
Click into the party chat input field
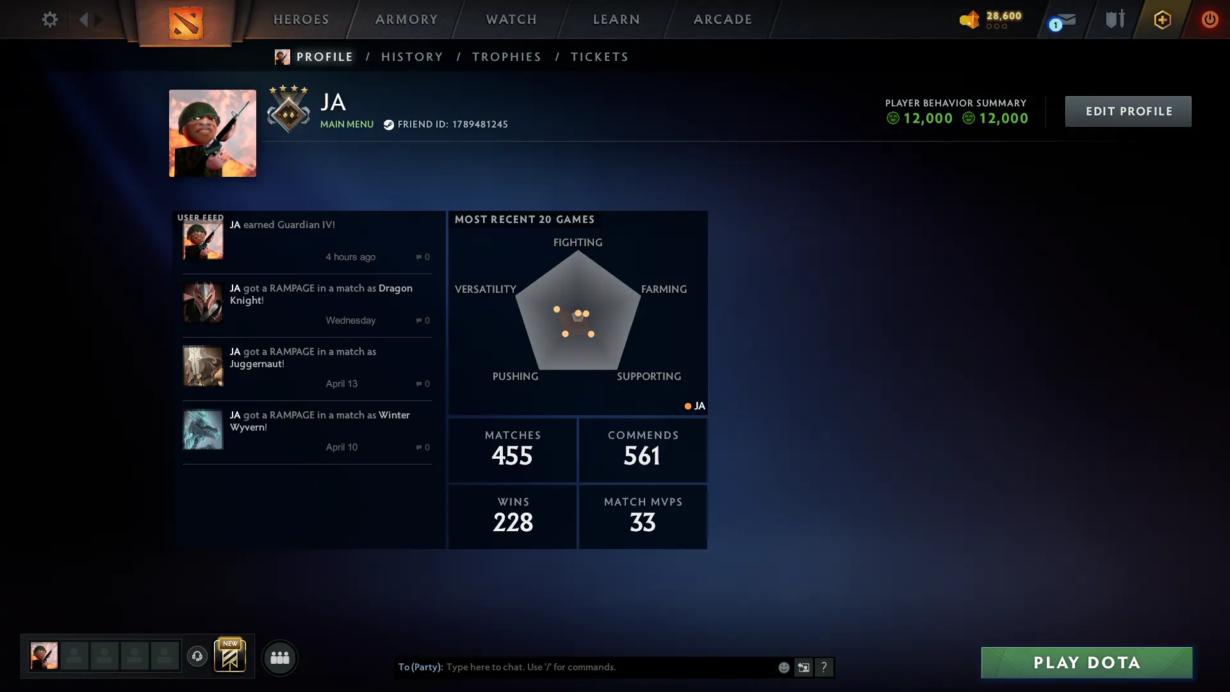609,667
